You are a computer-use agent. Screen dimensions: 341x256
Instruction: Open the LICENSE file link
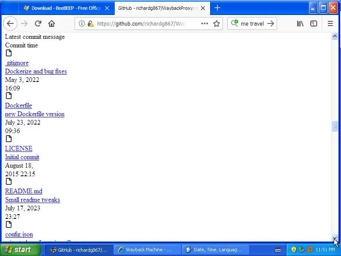tap(19, 148)
